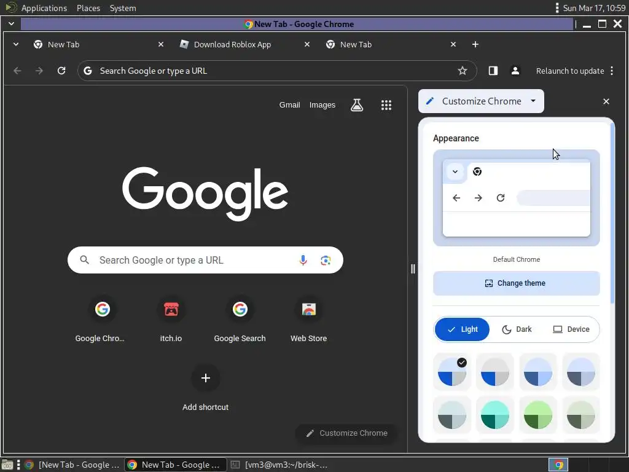Click the Chrome icon in system tray

coord(558,465)
